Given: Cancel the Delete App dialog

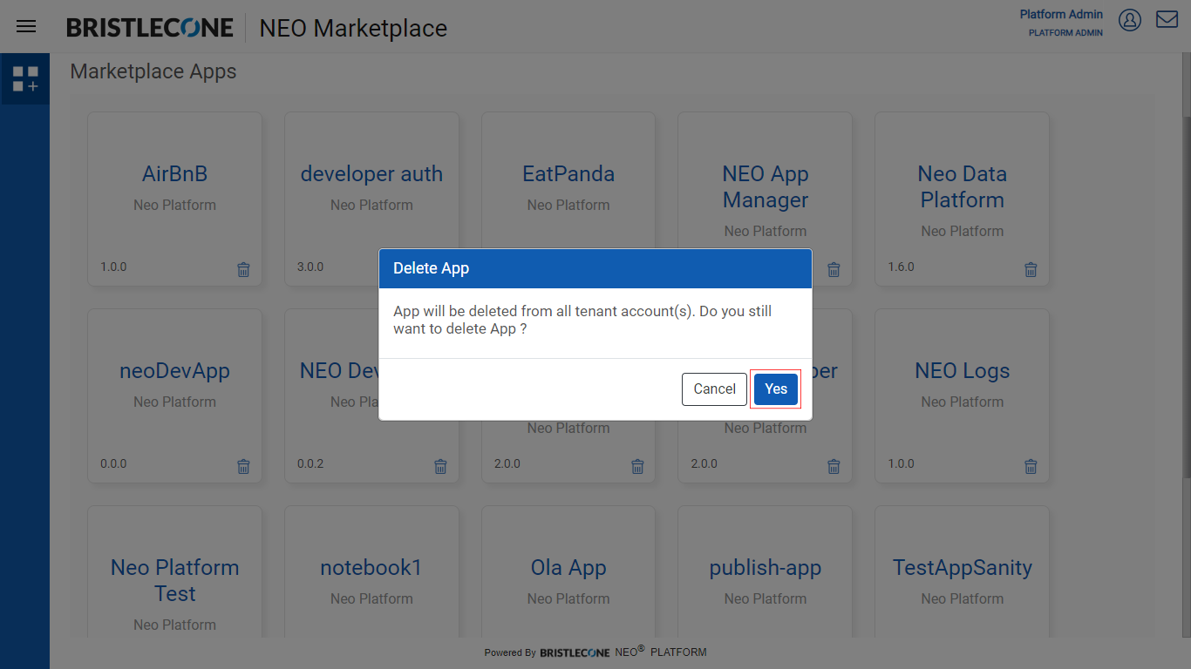Looking at the screenshot, I should [714, 389].
